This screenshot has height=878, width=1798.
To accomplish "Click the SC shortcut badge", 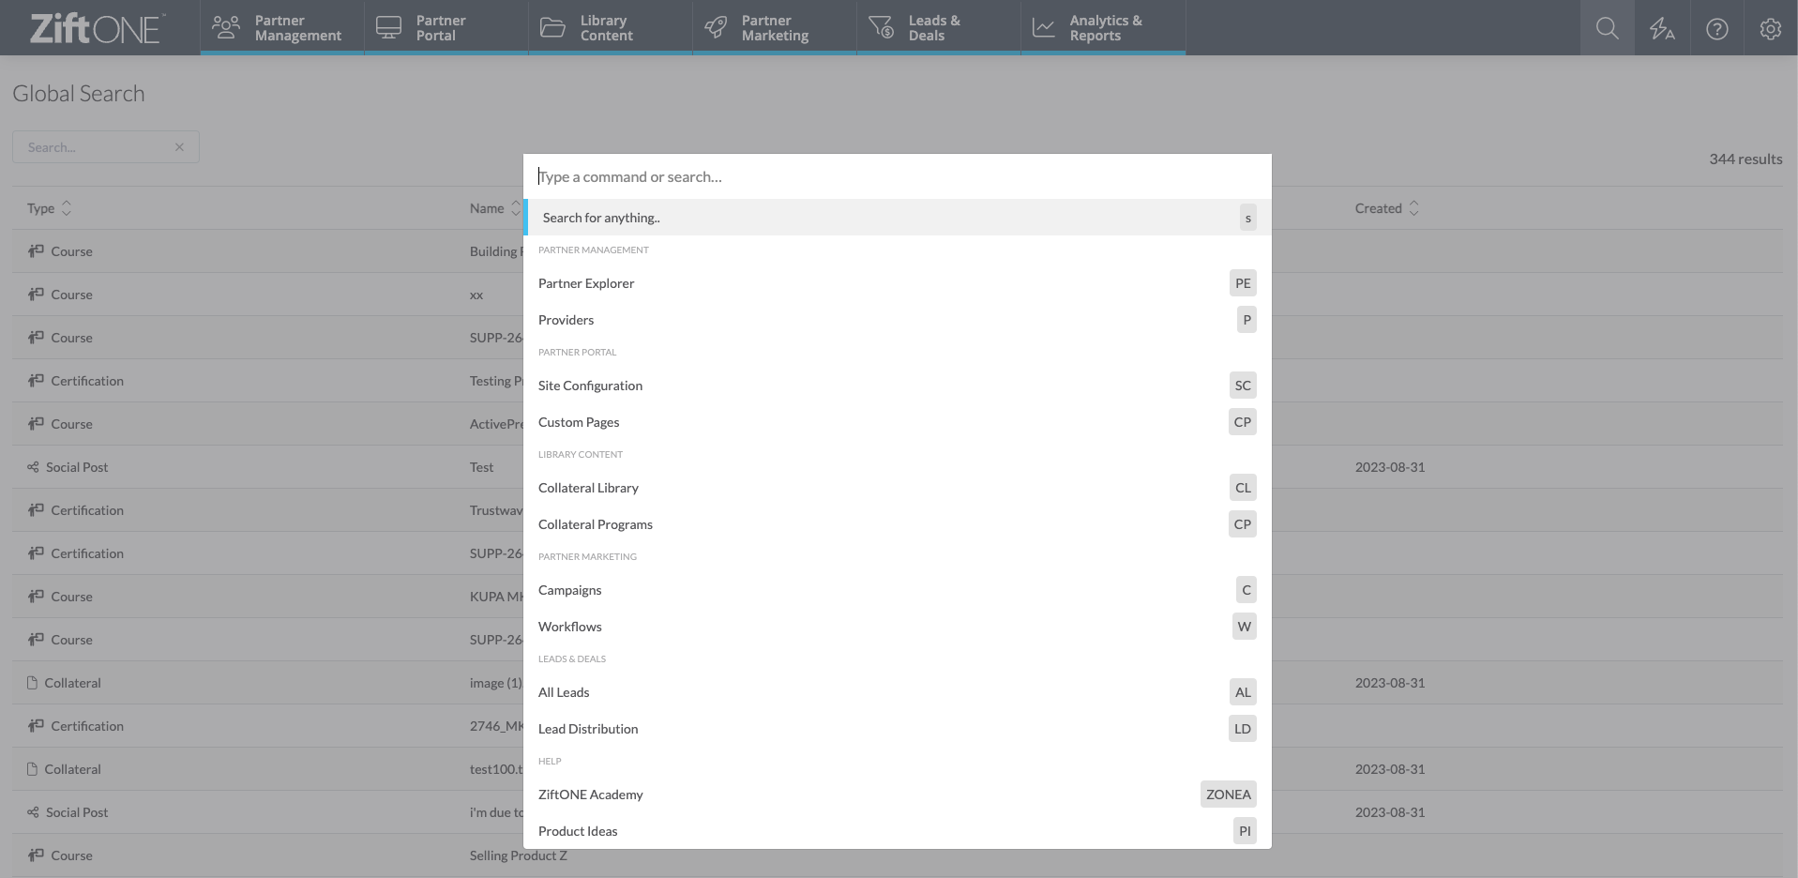I will [x=1243, y=386].
